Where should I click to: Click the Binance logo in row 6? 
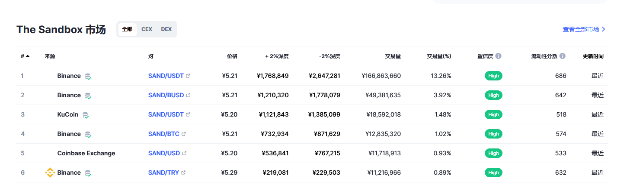(50, 173)
